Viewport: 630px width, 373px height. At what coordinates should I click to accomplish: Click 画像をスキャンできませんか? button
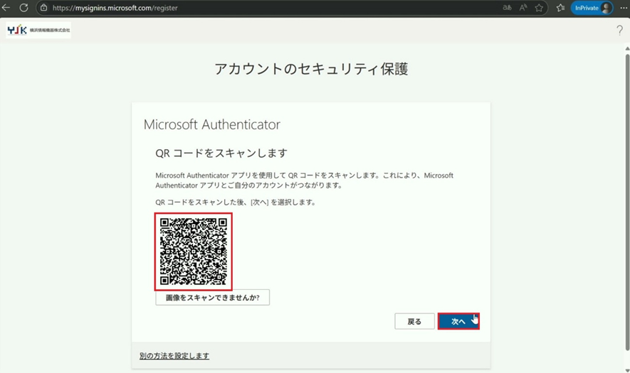coord(212,298)
